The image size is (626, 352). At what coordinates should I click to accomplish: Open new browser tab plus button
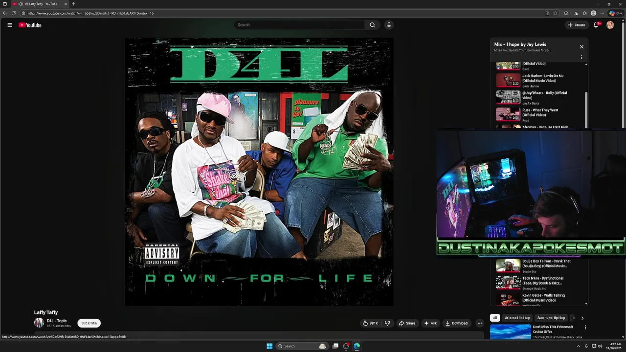(74, 4)
